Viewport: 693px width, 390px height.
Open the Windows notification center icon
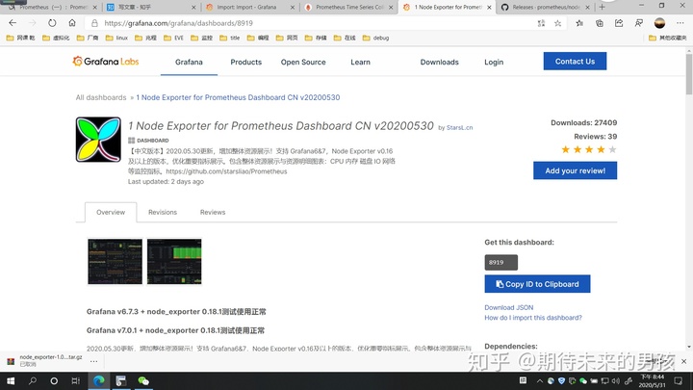[679, 380]
